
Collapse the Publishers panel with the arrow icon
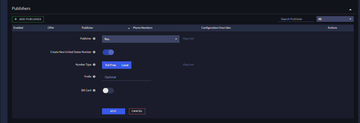pyautogui.click(x=350, y=9)
